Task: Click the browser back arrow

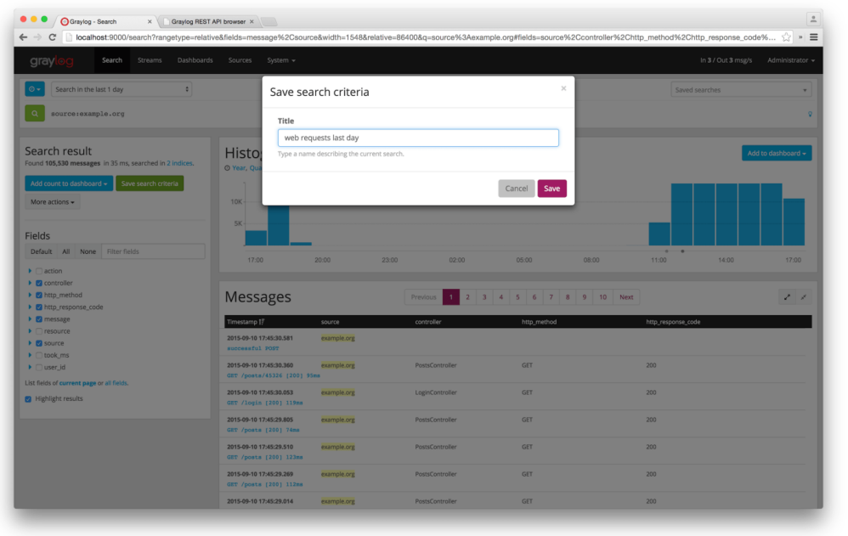Action: coord(23,37)
